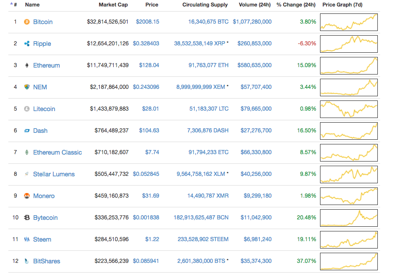Image resolution: width=394 pixels, height=274 pixels.
Task: Click the NEM shield logo icon
Action: click(27, 87)
